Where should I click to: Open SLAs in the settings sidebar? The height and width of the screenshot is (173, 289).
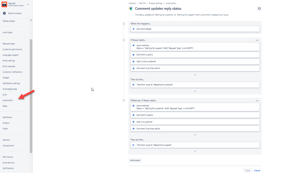coord(5,95)
